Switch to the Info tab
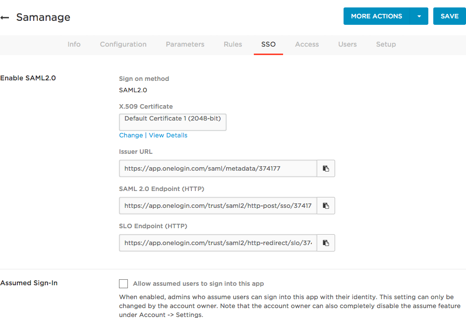Screen dimensions: 466x318 [x=74, y=44]
